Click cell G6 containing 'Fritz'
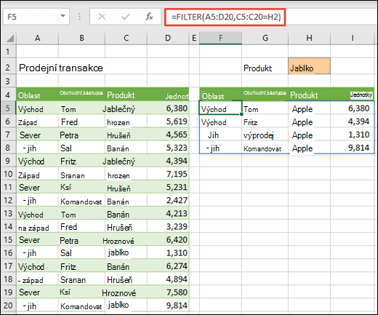The width and height of the screenshot is (378, 315). tap(265, 121)
